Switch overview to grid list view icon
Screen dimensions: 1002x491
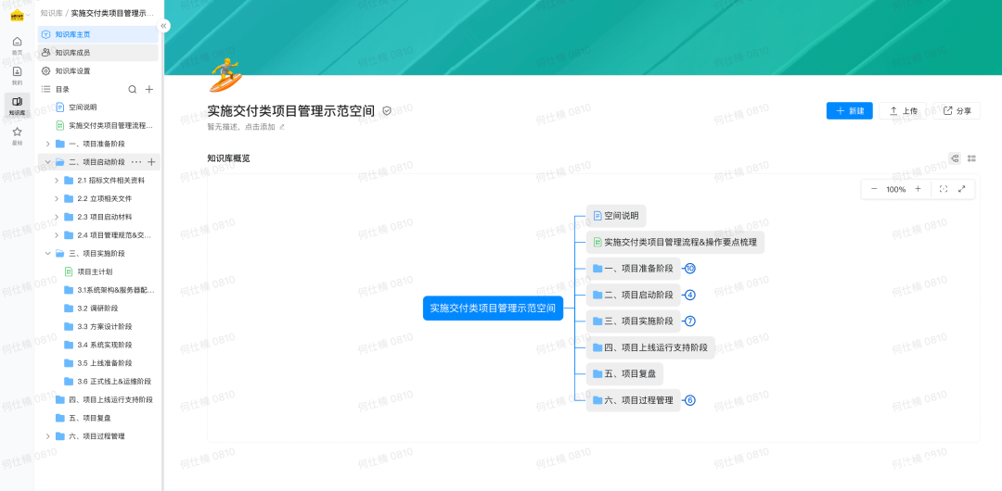(972, 158)
